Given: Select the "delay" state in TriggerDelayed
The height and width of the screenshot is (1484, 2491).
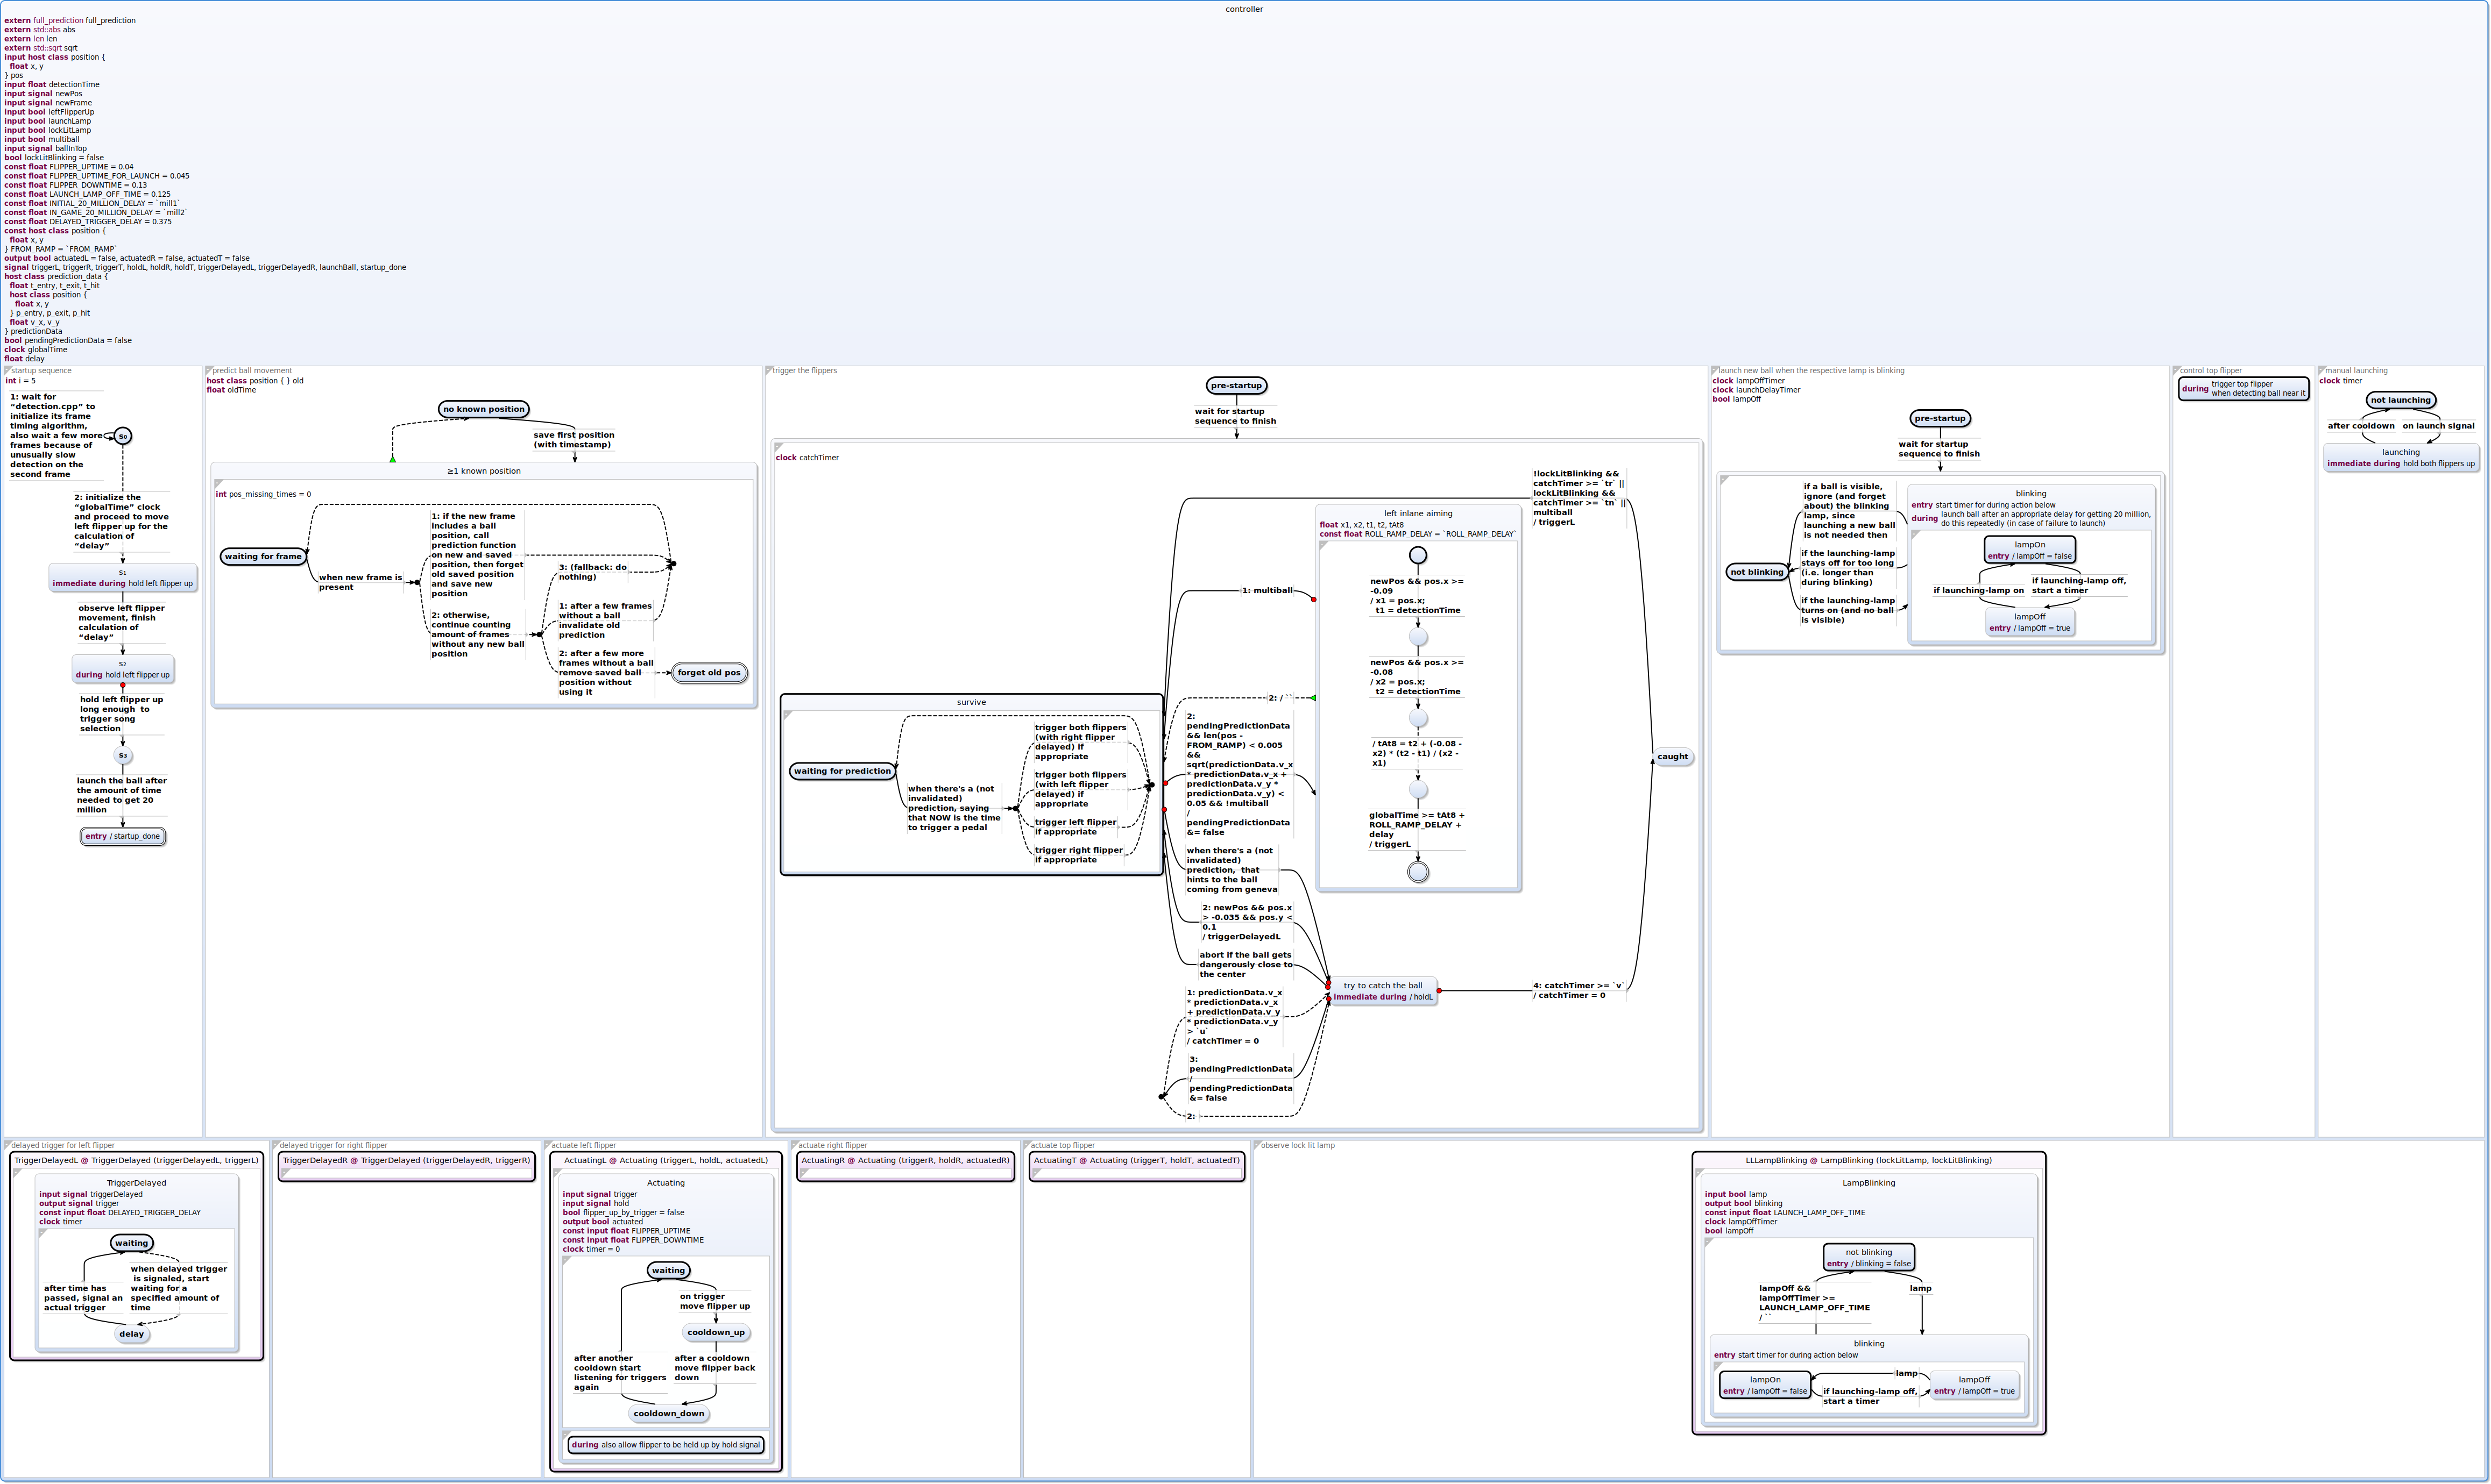Looking at the screenshot, I should (132, 1334).
